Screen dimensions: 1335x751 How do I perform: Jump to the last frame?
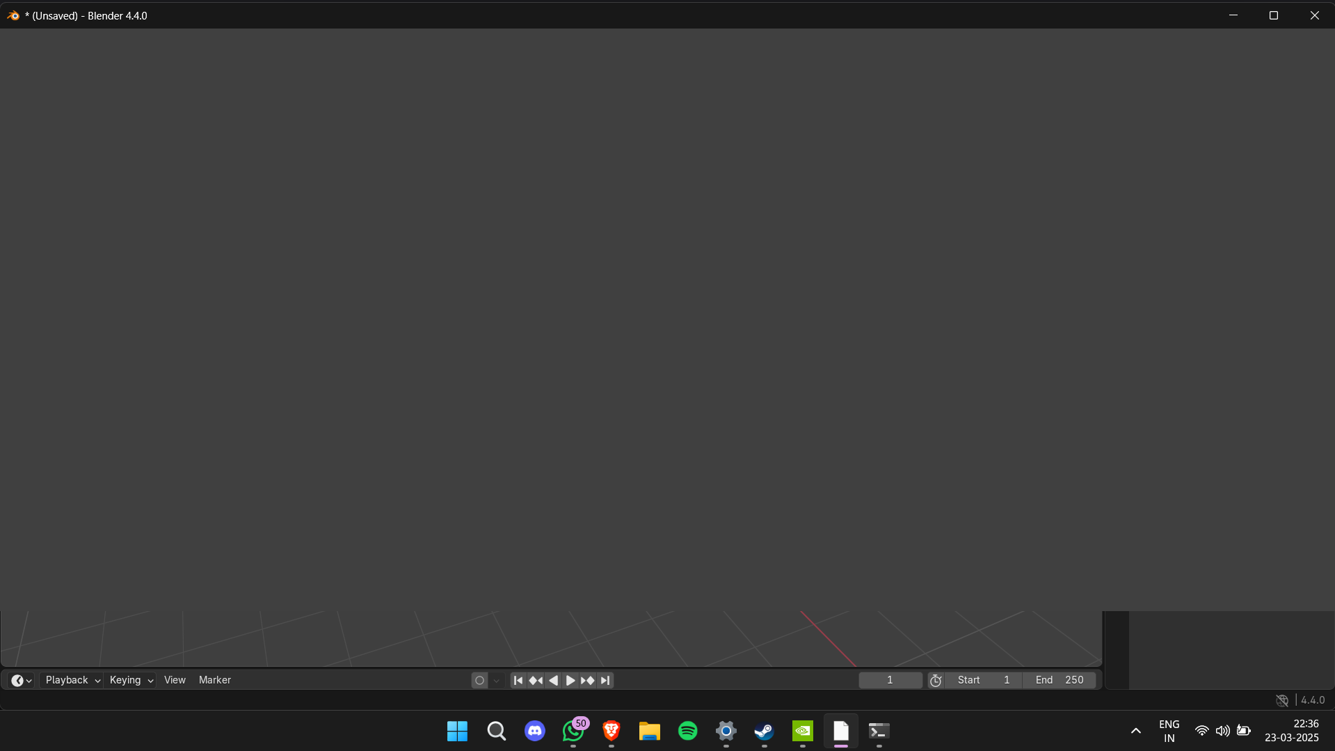(605, 681)
